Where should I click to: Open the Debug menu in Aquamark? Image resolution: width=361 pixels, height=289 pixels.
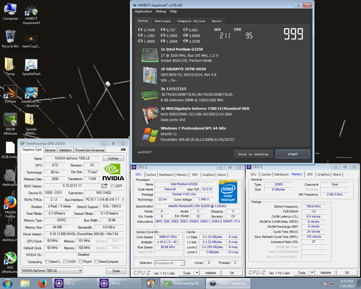tap(161, 11)
